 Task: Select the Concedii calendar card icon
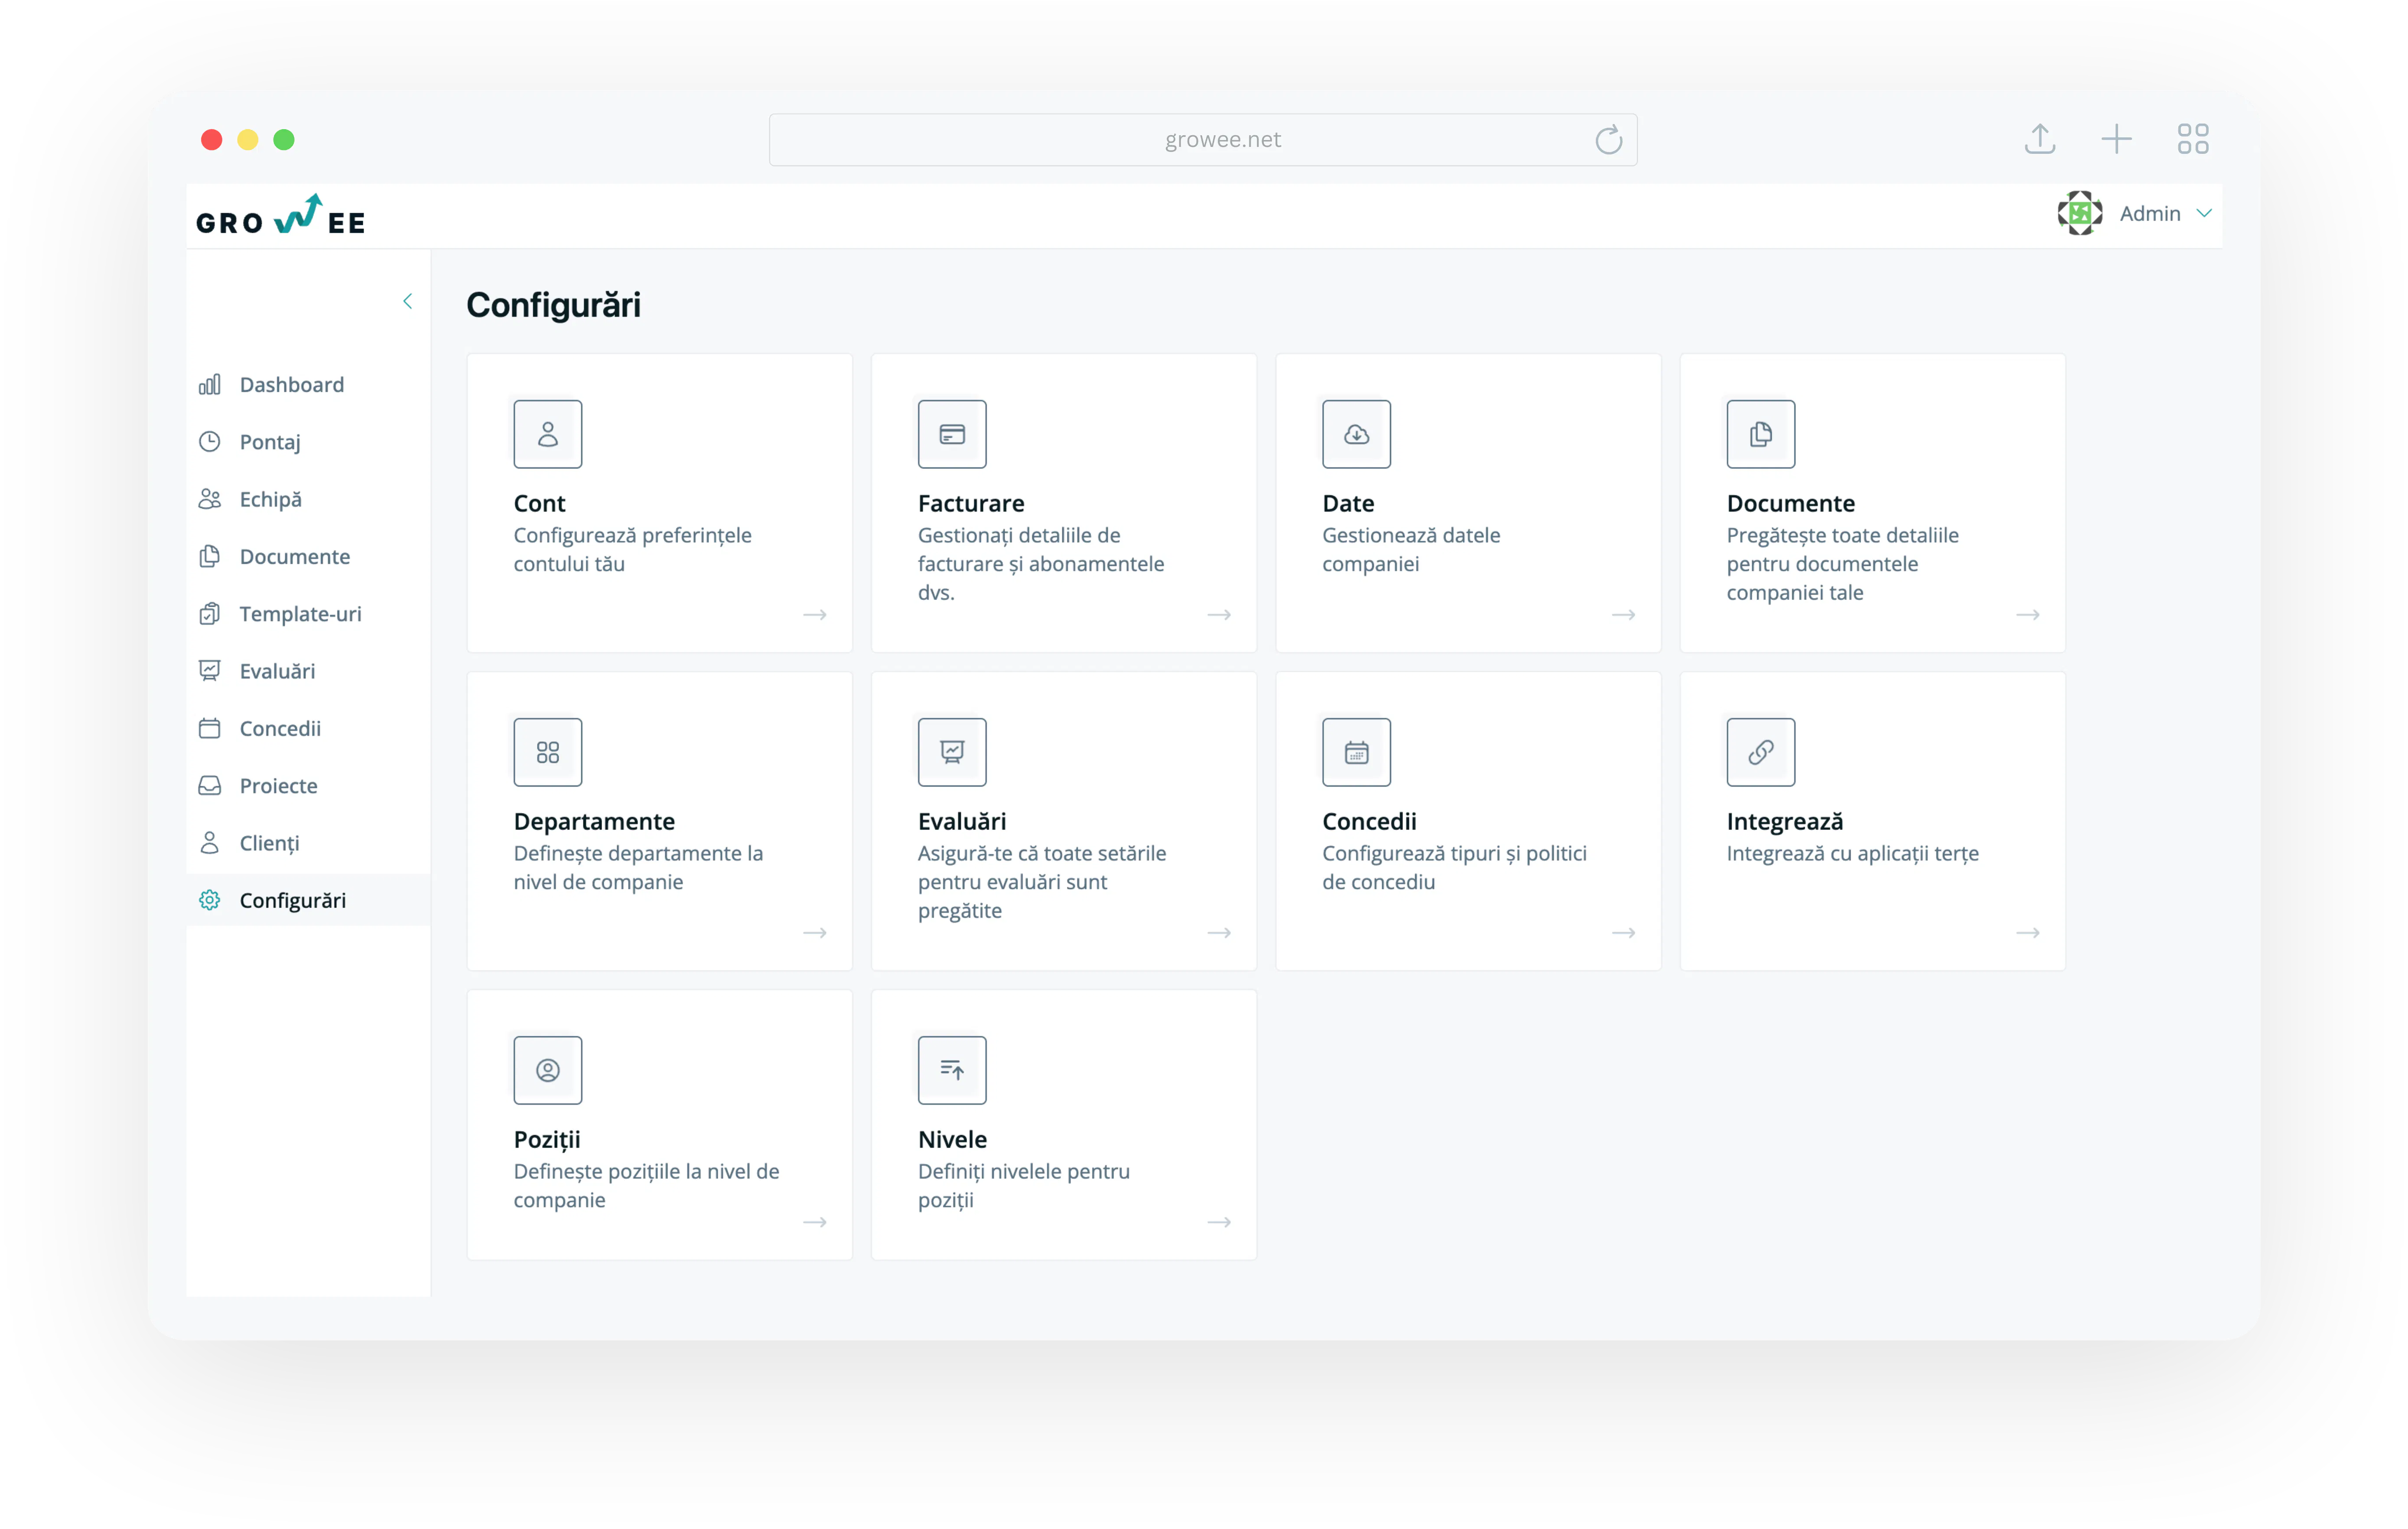click(x=1356, y=752)
